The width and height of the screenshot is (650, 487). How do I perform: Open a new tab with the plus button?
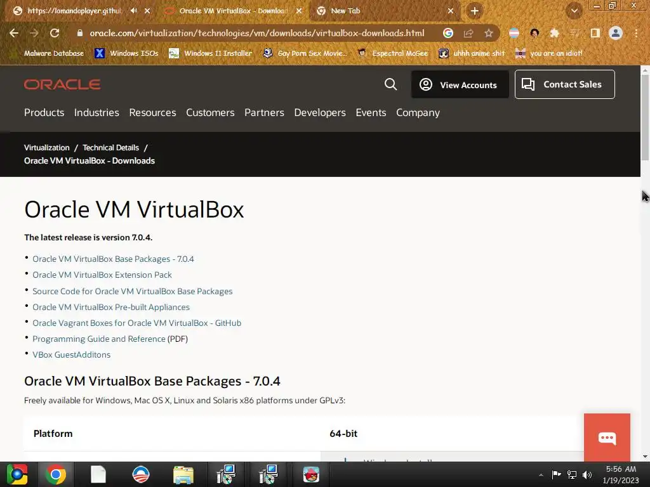(475, 11)
